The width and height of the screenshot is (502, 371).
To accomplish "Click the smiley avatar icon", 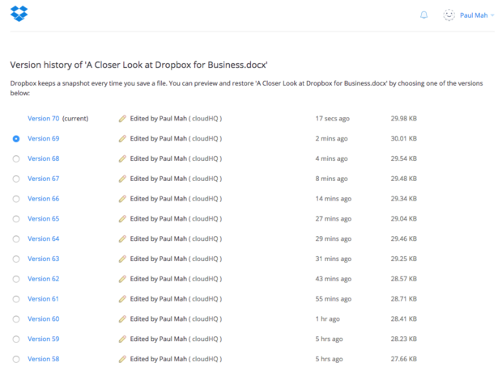I will pyautogui.click(x=449, y=15).
